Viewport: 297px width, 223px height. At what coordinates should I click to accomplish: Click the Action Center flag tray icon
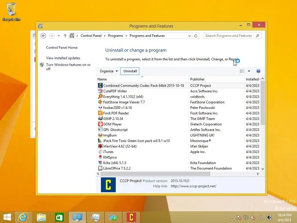[x=239, y=217]
